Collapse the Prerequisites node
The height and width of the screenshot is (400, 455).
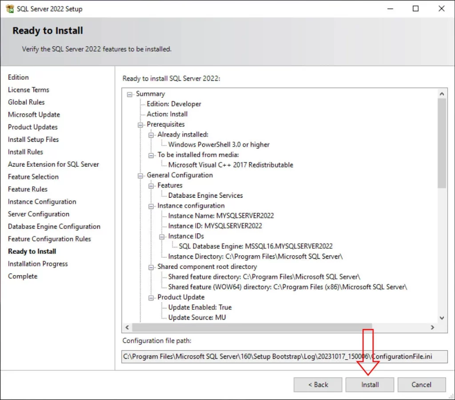coord(140,124)
